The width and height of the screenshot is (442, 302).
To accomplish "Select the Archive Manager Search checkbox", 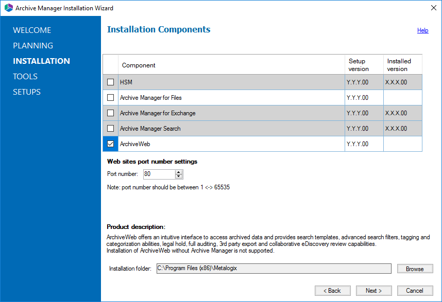I will (x=111, y=129).
